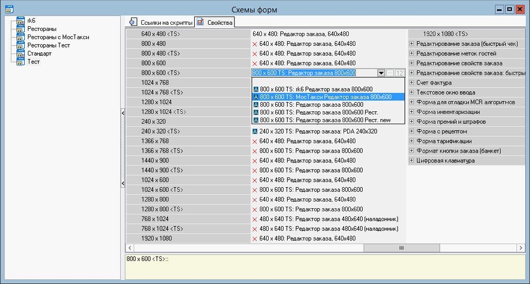Image resolution: width=530 pixels, height=284 pixels.
Task: Switch to 'Свойства' tab
Action: click(x=215, y=22)
